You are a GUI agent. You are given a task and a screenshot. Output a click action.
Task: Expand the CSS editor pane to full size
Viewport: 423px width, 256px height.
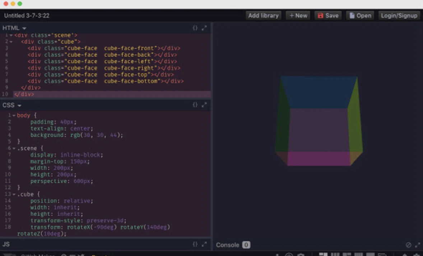click(x=204, y=105)
